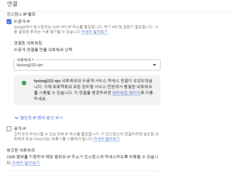Open 자세히 알아보기 link under 승인된 네트워크
The height and width of the screenshot is (173, 232).
coord(26,163)
